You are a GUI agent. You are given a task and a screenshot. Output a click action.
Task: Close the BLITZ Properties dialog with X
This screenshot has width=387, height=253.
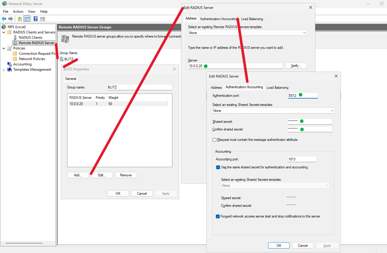pos(174,69)
